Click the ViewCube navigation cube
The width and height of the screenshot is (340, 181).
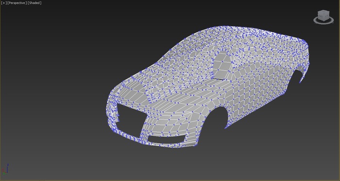pyautogui.click(x=323, y=15)
